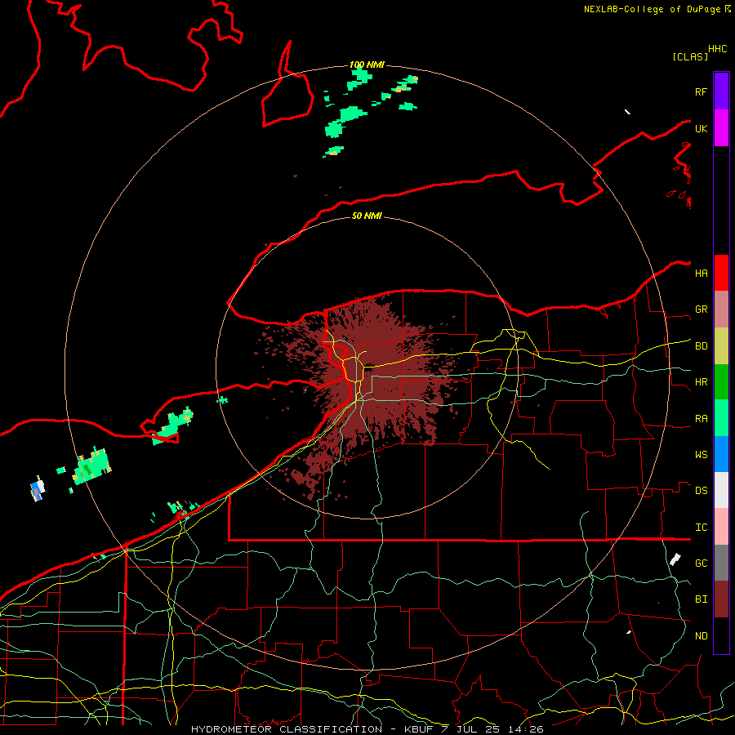This screenshot has height=735, width=735.
Task: Click the 'DS' legend label
Action: pos(701,491)
